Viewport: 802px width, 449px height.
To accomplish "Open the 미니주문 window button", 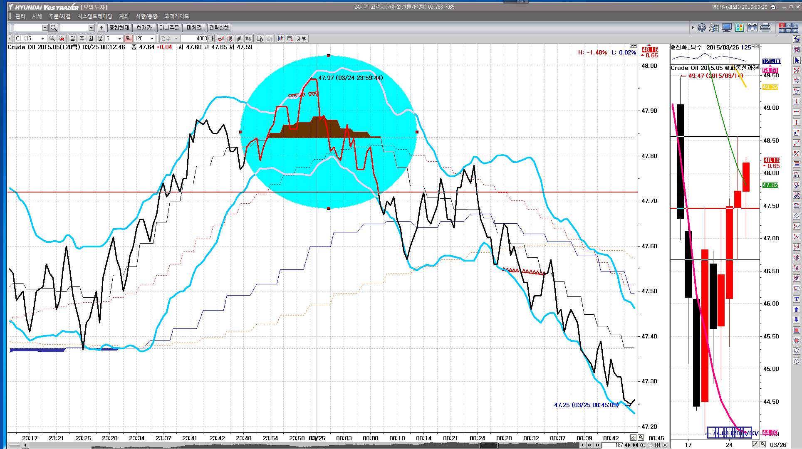I will click(169, 28).
